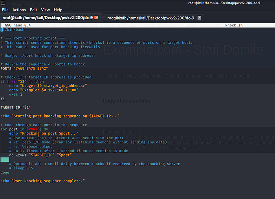The image size is (275, 199).
Task: Click the for port in $PORTS line
Action: 24,129
